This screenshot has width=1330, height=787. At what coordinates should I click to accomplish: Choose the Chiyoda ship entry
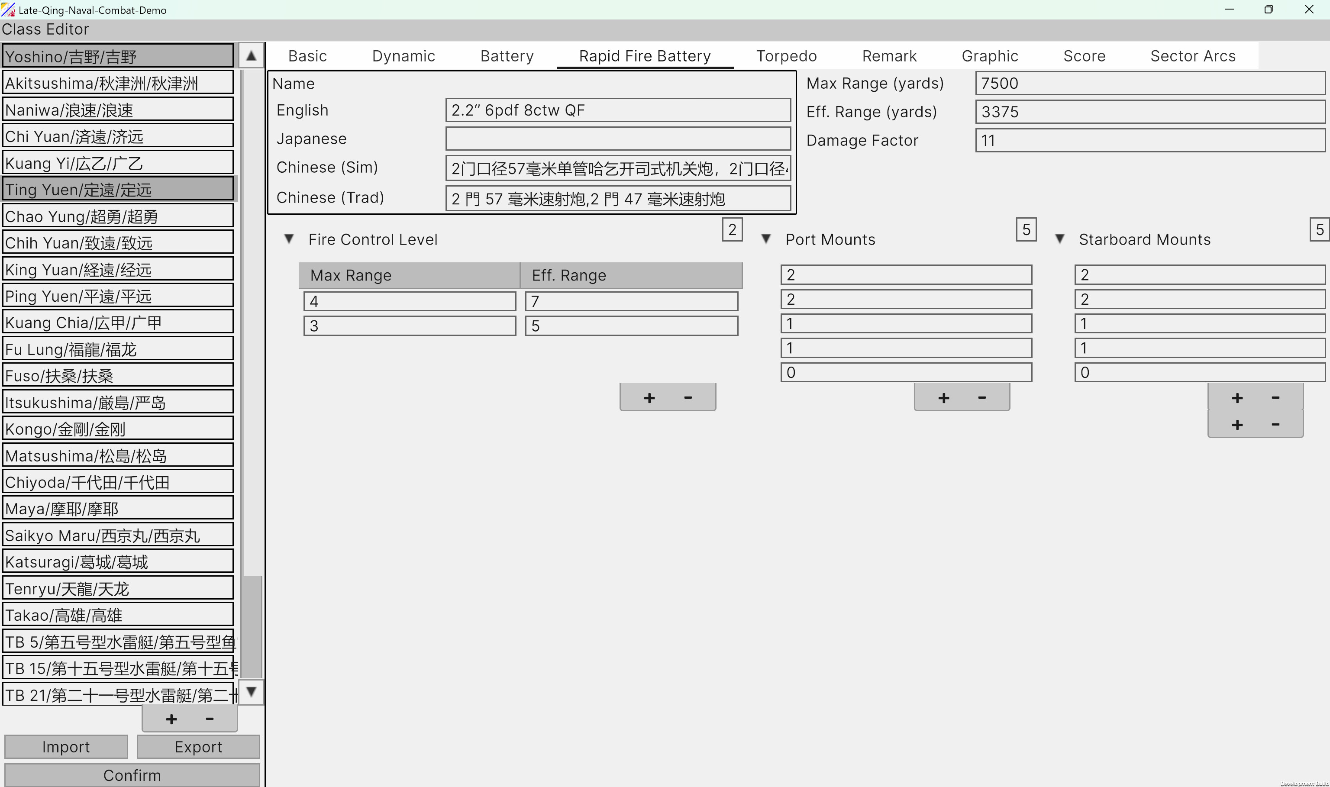(118, 481)
